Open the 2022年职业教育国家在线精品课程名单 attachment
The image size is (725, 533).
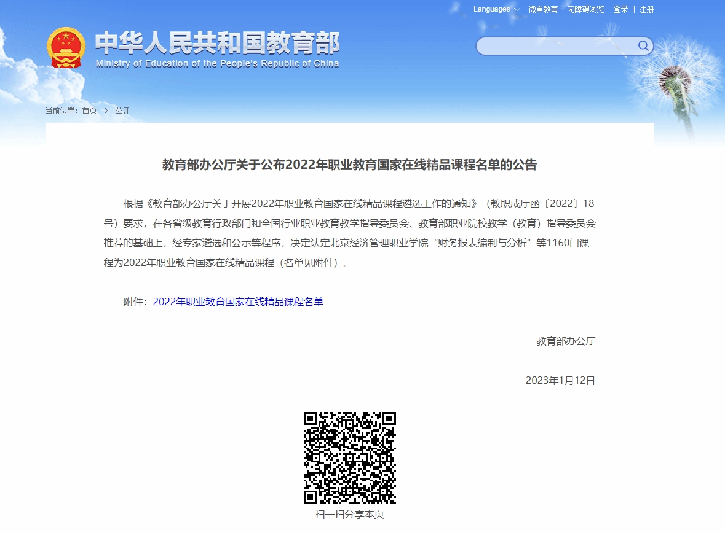[x=238, y=302]
